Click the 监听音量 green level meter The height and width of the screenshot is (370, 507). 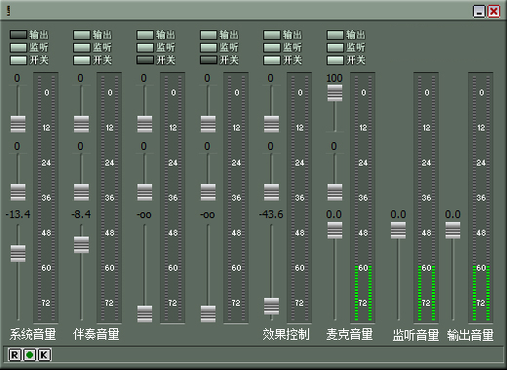point(426,198)
